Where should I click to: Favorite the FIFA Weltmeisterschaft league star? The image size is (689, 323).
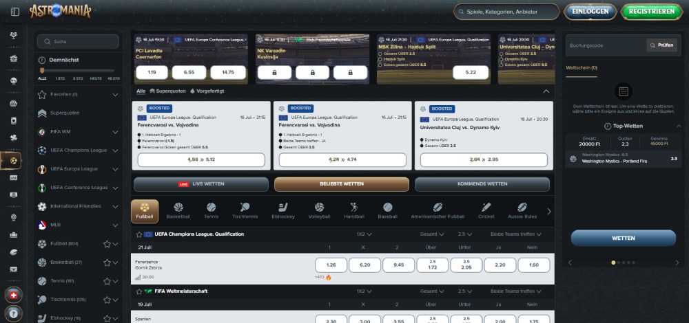tap(139, 291)
